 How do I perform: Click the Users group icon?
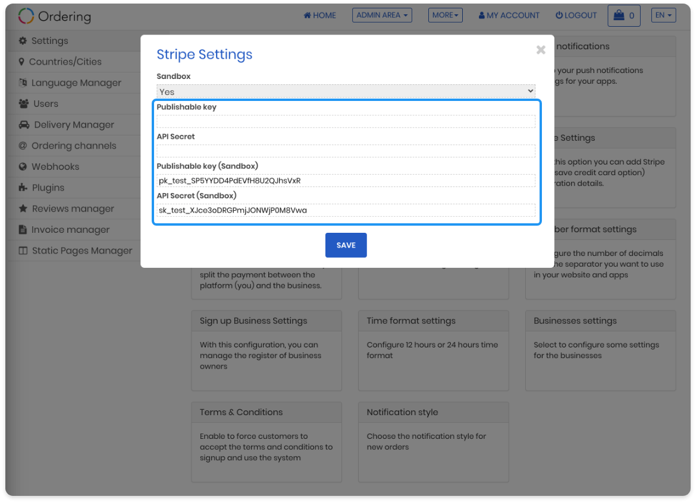(x=24, y=104)
